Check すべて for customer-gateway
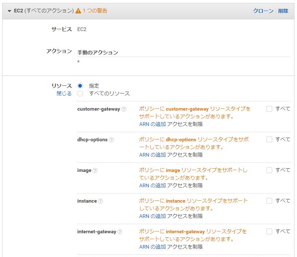The height and width of the screenshot is (257, 297). tap(269, 109)
